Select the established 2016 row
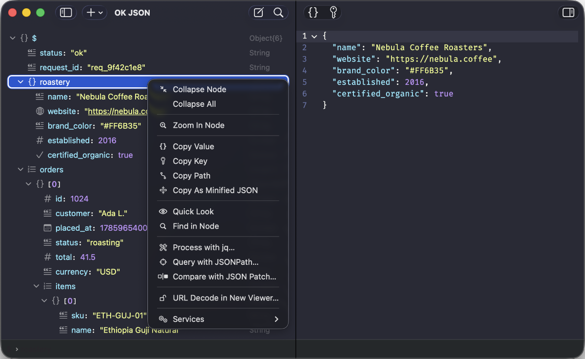This screenshot has width=585, height=359. (x=78, y=140)
